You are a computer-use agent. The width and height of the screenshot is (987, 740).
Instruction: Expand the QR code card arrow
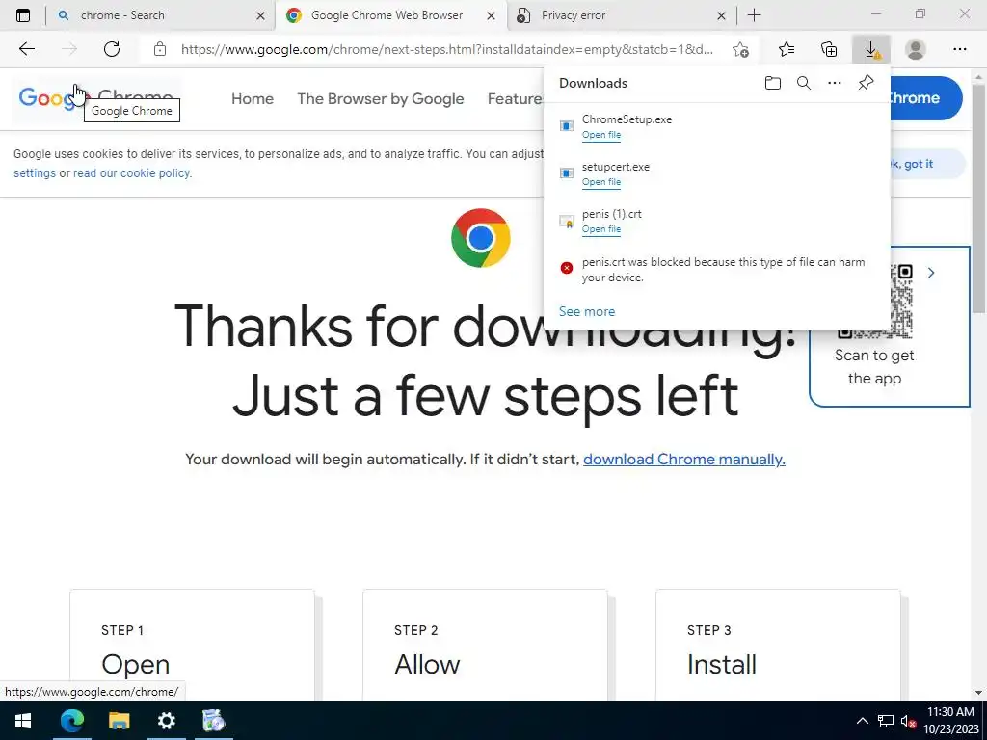(931, 273)
